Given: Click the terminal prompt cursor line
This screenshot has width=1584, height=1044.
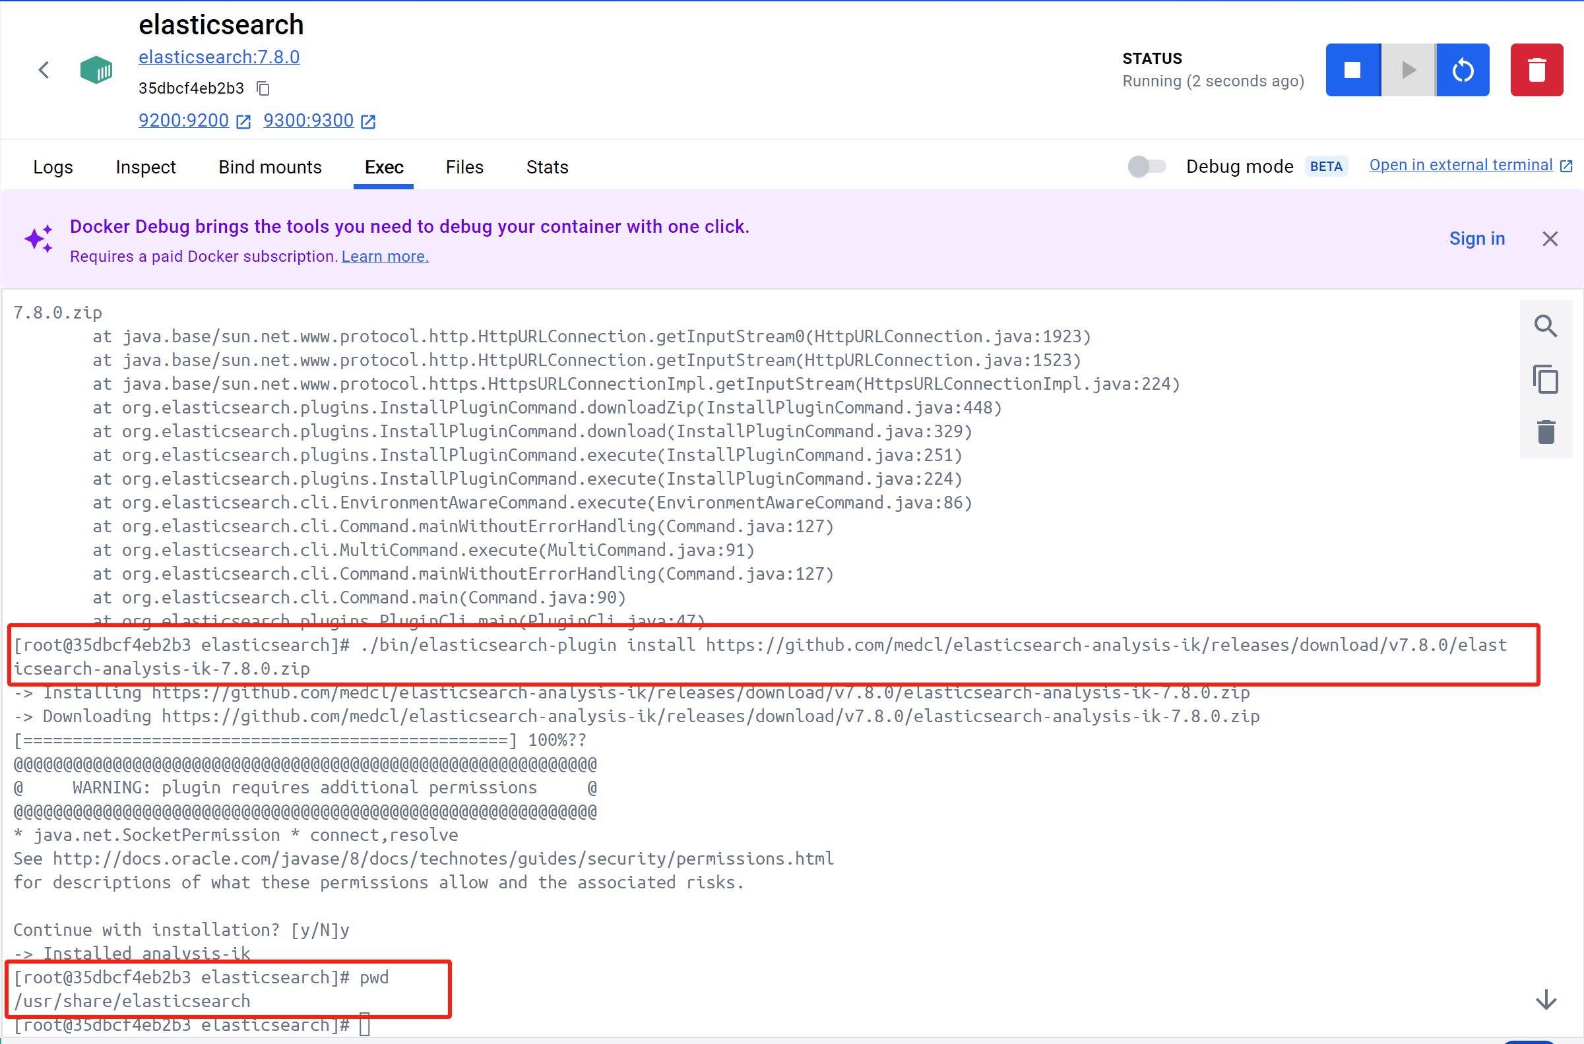Looking at the screenshot, I should 192,1026.
